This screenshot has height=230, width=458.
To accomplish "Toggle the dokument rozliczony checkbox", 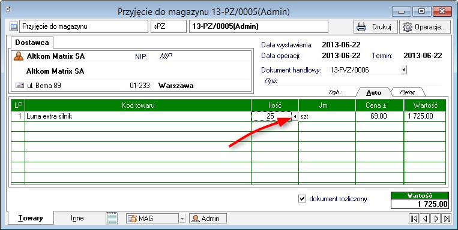I will [x=302, y=199].
